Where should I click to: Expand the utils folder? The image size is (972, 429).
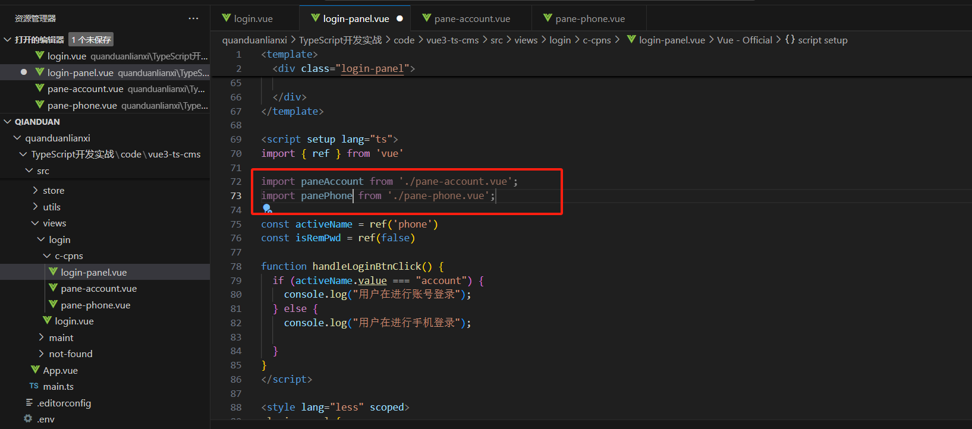pyautogui.click(x=35, y=207)
